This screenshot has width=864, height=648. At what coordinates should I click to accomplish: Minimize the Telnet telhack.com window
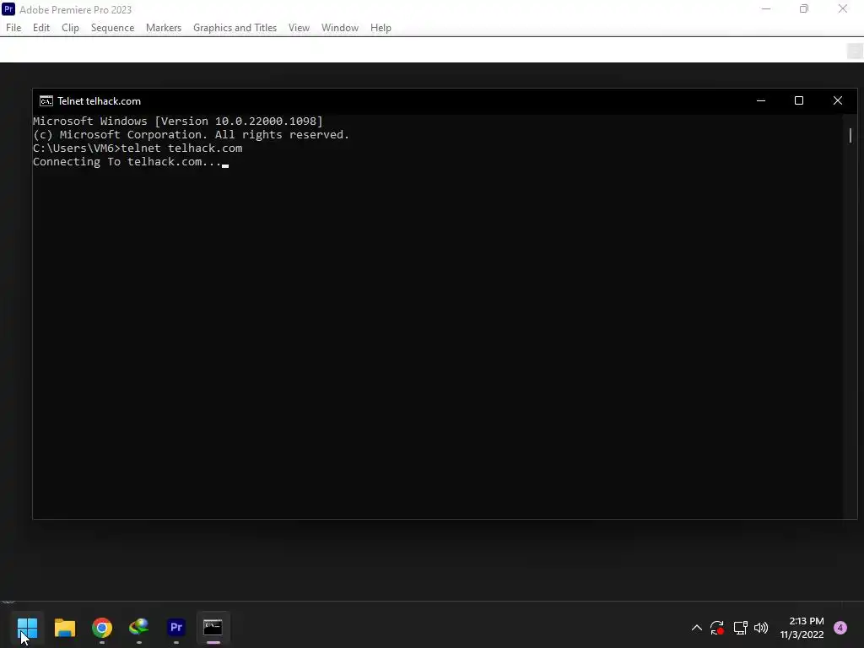coord(761,100)
